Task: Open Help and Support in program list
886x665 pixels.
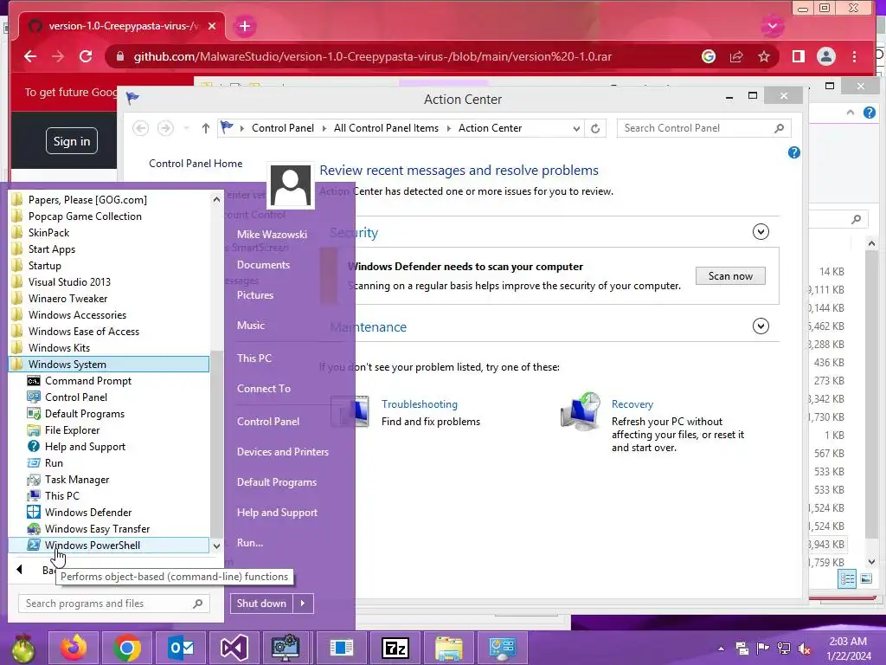Action: pyautogui.click(x=109, y=446)
